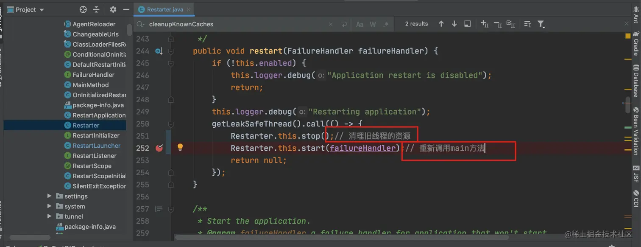Toggle Match Case (Aa) option
The width and height of the screenshot is (641, 247).
[x=360, y=24]
